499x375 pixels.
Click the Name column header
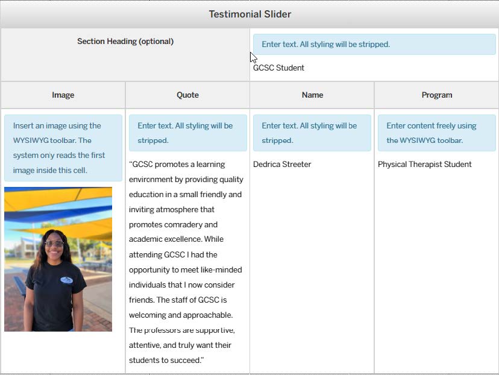tap(312, 95)
